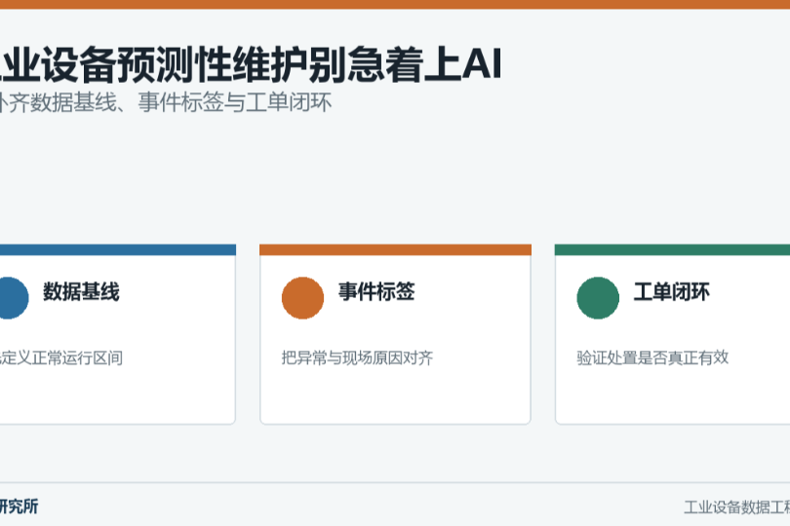The height and width of the screenshot is (526, 790).
Task: Click the green circle icon beside 工单闭环
Action: click(598, 298)
